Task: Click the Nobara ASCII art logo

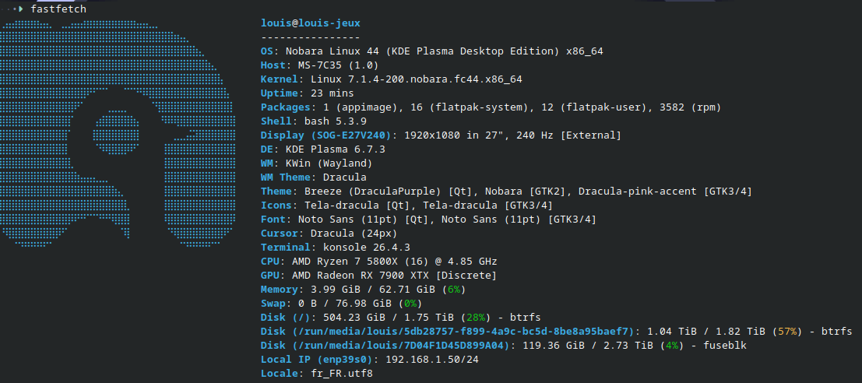Action: click(x=118, y=133)
